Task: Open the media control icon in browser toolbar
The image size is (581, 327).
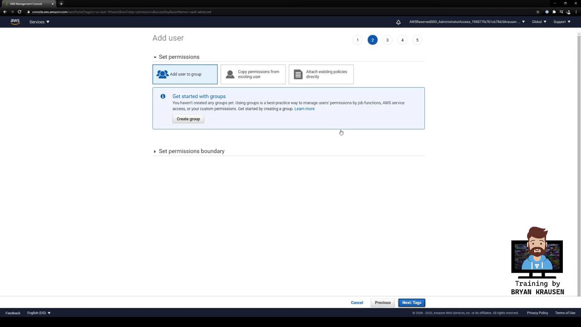Action: [561, 12]
